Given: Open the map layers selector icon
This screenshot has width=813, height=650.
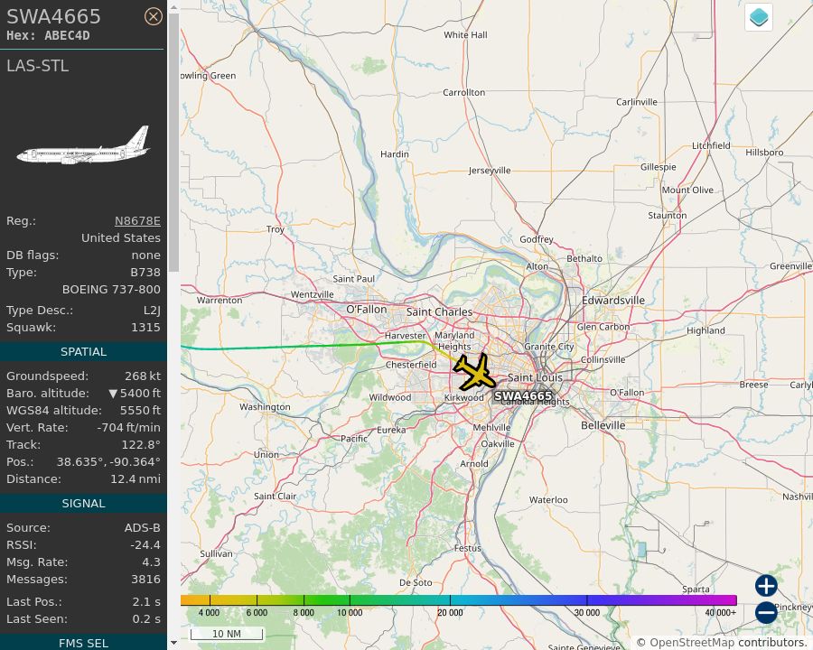Looking at the screenshot, I should [758, 16].
